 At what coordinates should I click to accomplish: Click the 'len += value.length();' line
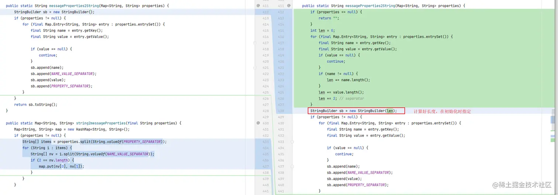coord(341,92)
